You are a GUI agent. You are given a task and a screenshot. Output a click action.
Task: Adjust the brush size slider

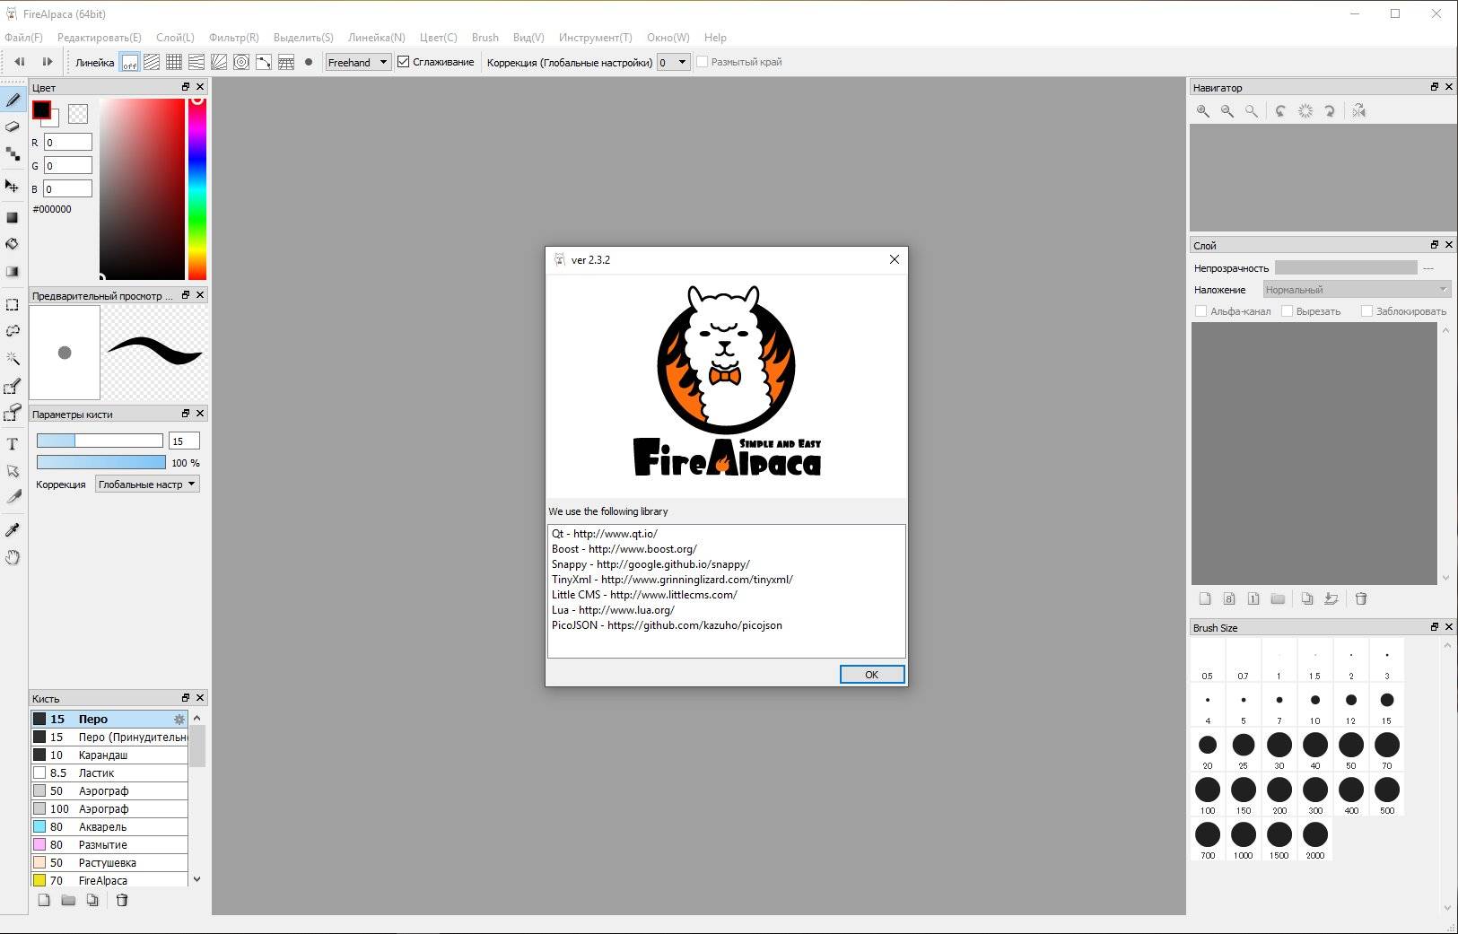tap(100, 441)
